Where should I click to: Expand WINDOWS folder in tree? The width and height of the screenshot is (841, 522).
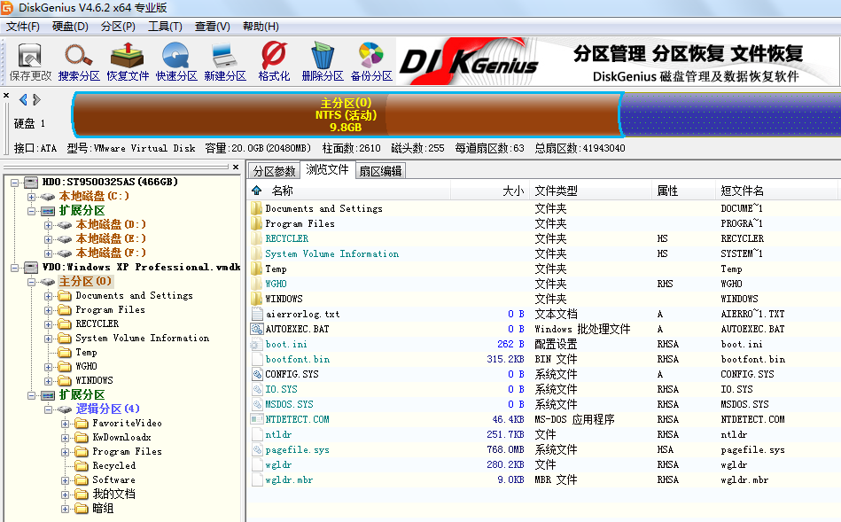tap(48, 381)
